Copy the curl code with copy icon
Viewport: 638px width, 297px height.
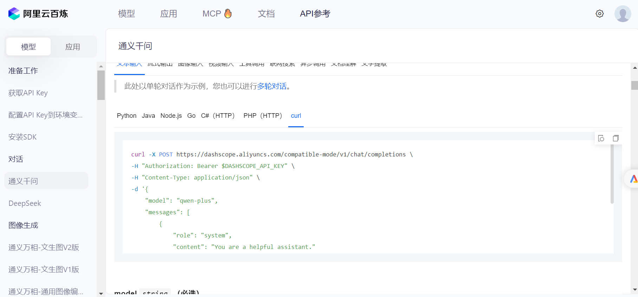point(616,138)
